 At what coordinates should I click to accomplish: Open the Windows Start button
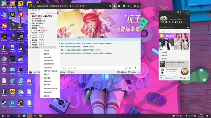click(3, 116)
